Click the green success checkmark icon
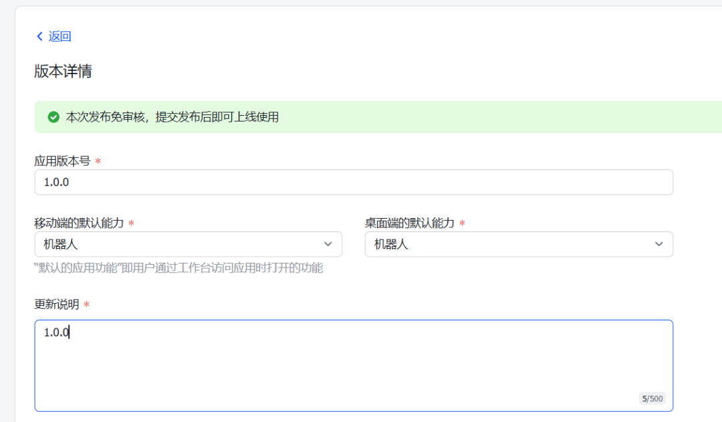 tap(53, 117)
